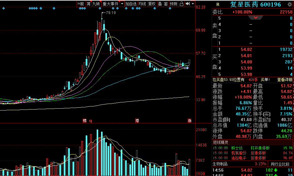Click the 复星医药 600196 stock title
This screenshot has width=294, height=176.
click(256, 4)
